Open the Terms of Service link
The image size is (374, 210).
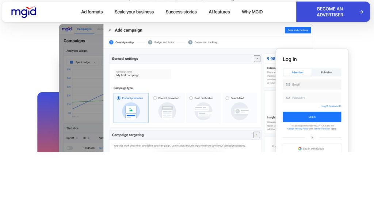tap(322, 129)
